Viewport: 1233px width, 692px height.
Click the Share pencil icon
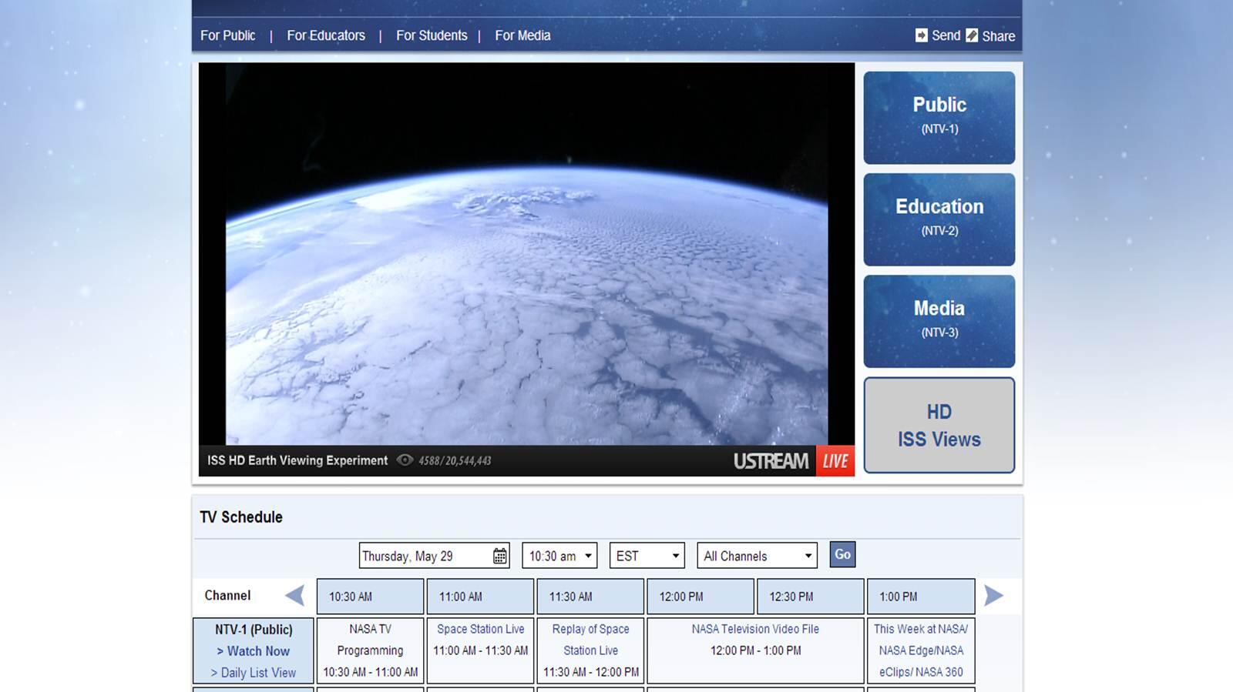[973, 35]
